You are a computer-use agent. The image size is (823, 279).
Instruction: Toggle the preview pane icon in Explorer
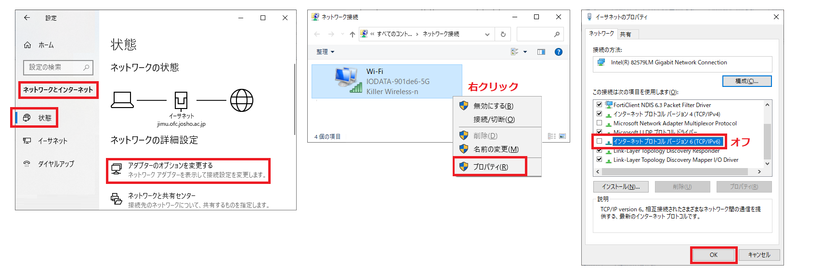(x=541, y=52)
